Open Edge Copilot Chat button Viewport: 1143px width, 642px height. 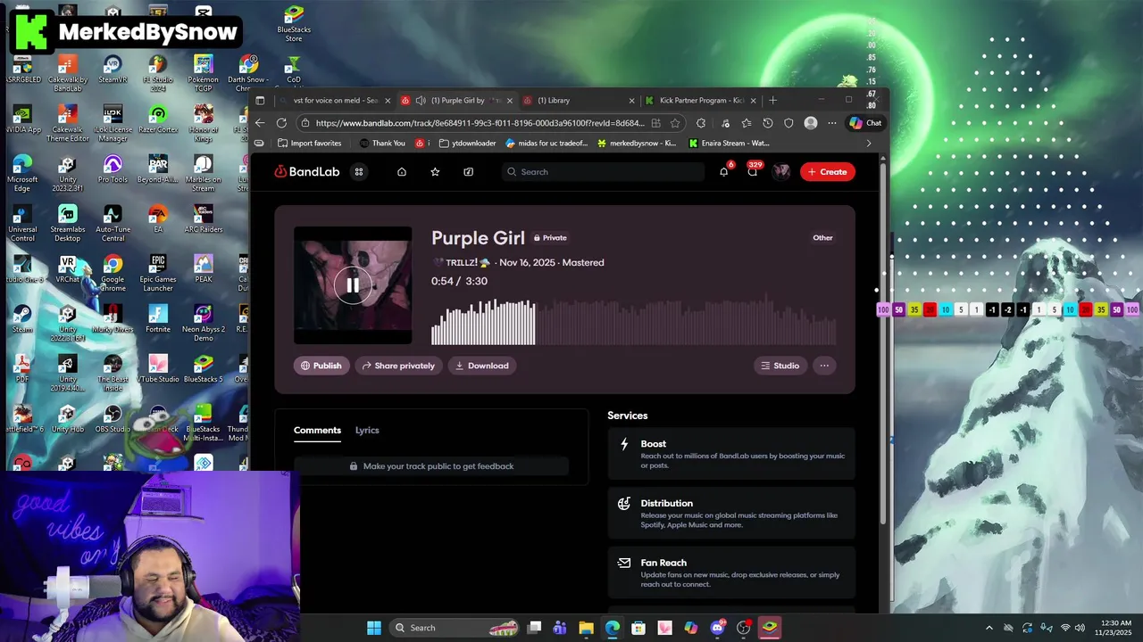pos(865,123)
